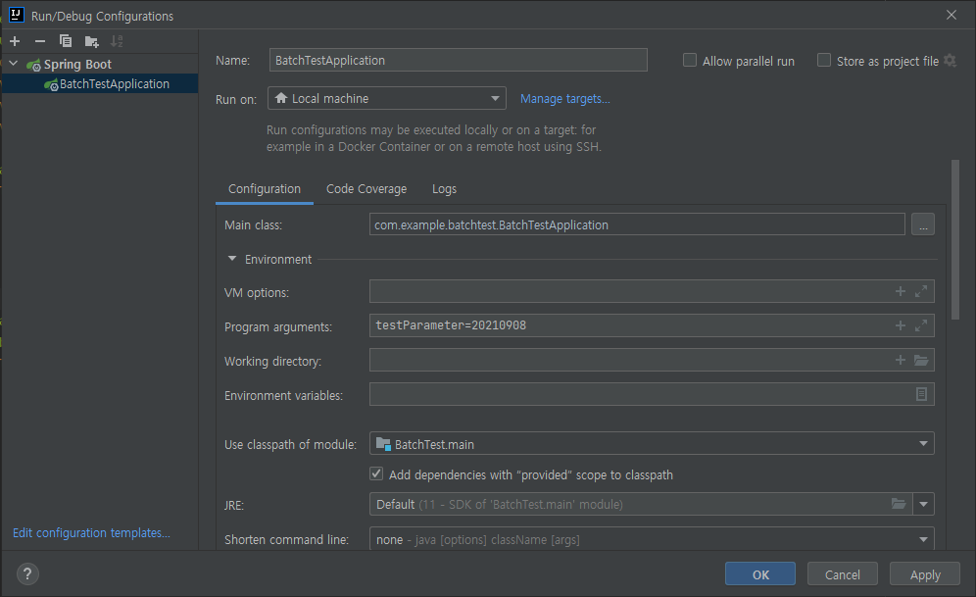This screenshot has height=597, width=976.
Task: Insert macro into Program arguments field
Action: (x=901, y=325)
